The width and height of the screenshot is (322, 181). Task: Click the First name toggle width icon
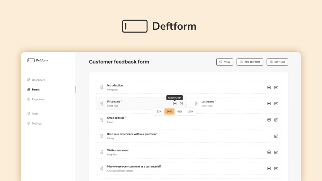[175, 104]
